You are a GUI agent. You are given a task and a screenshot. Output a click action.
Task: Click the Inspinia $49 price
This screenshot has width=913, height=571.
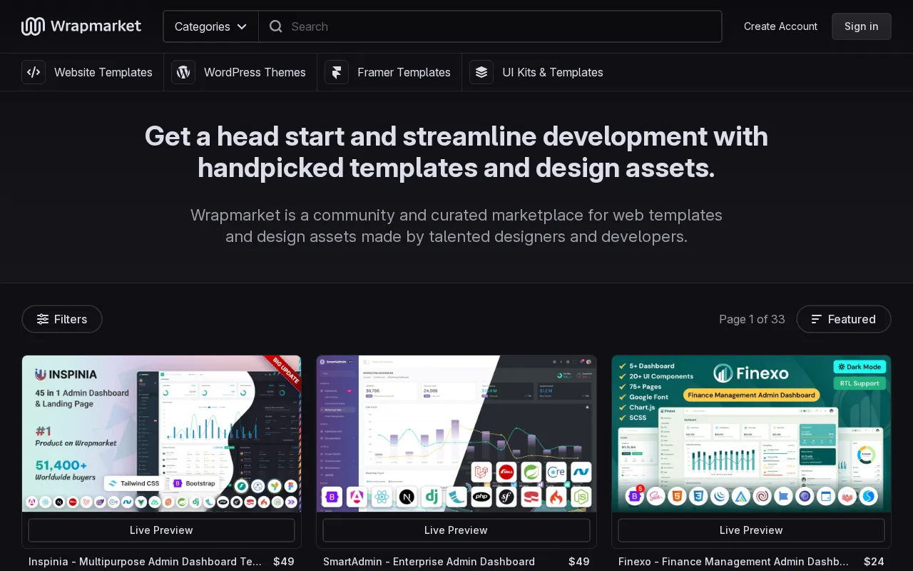(x=284, y=562)
